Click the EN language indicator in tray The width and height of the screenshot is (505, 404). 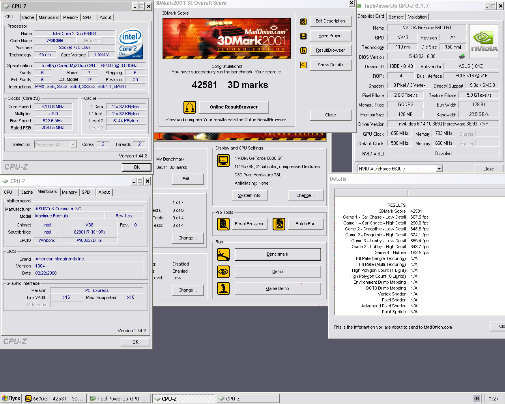coord(476,398)
